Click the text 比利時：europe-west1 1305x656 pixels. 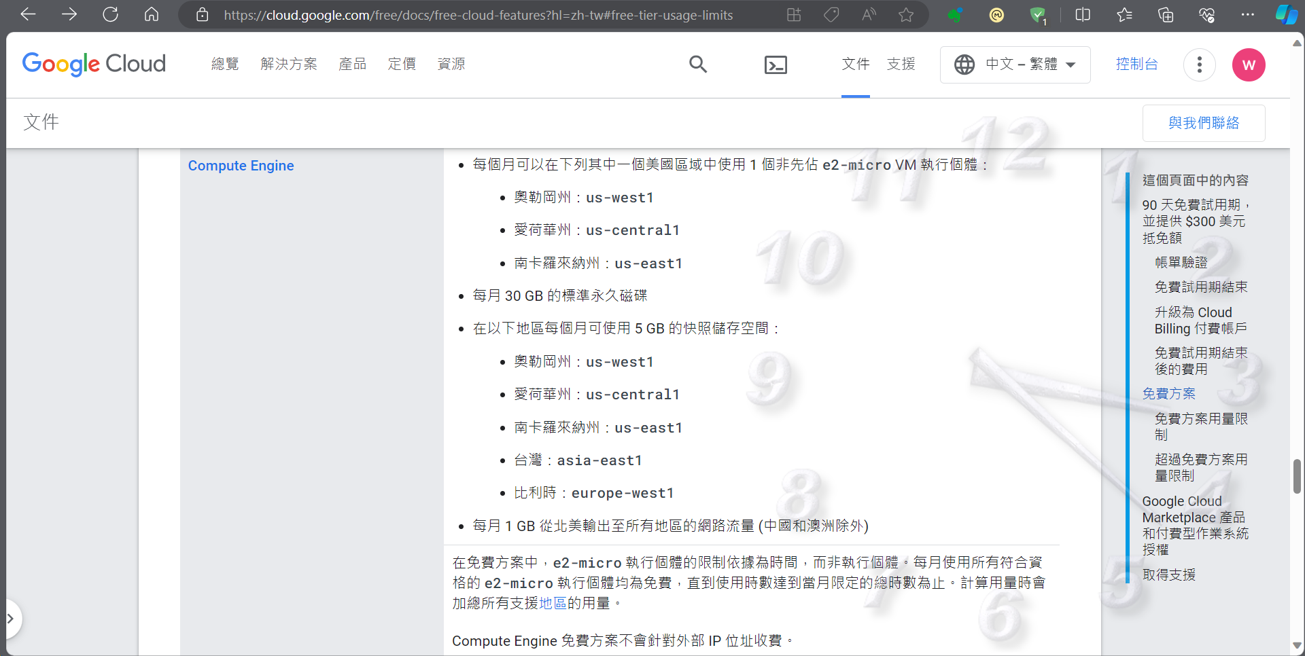pos(593,493)
